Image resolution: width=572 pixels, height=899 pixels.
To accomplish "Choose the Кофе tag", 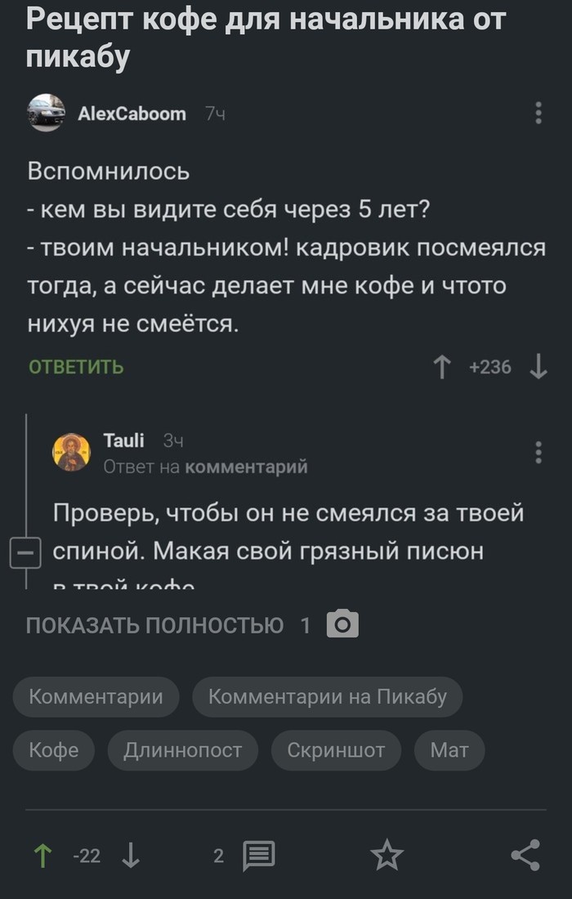I will point(54,750).
